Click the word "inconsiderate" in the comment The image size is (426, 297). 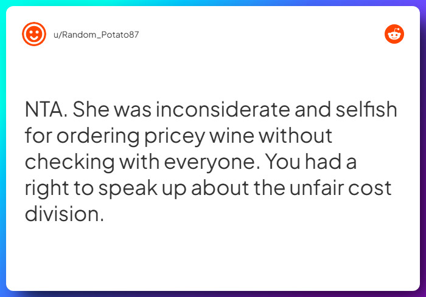223,109
